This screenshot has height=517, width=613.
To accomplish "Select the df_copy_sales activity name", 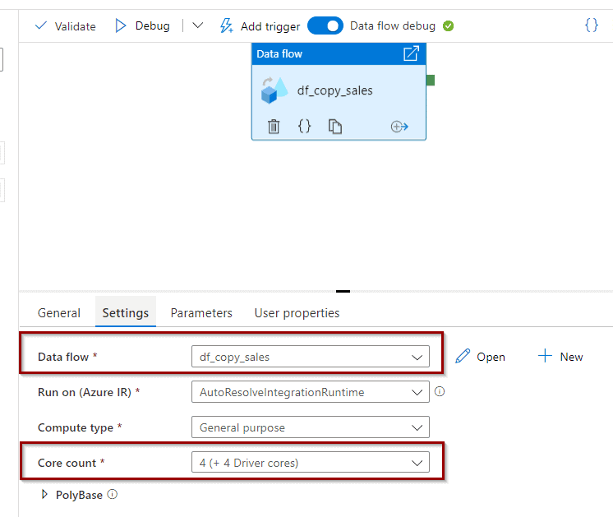I will tap(335, 90).
